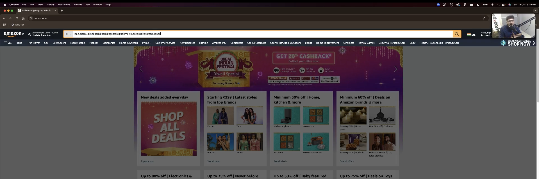Go to Best Sellers page
The image size is (539, 179).
point(59,43)
